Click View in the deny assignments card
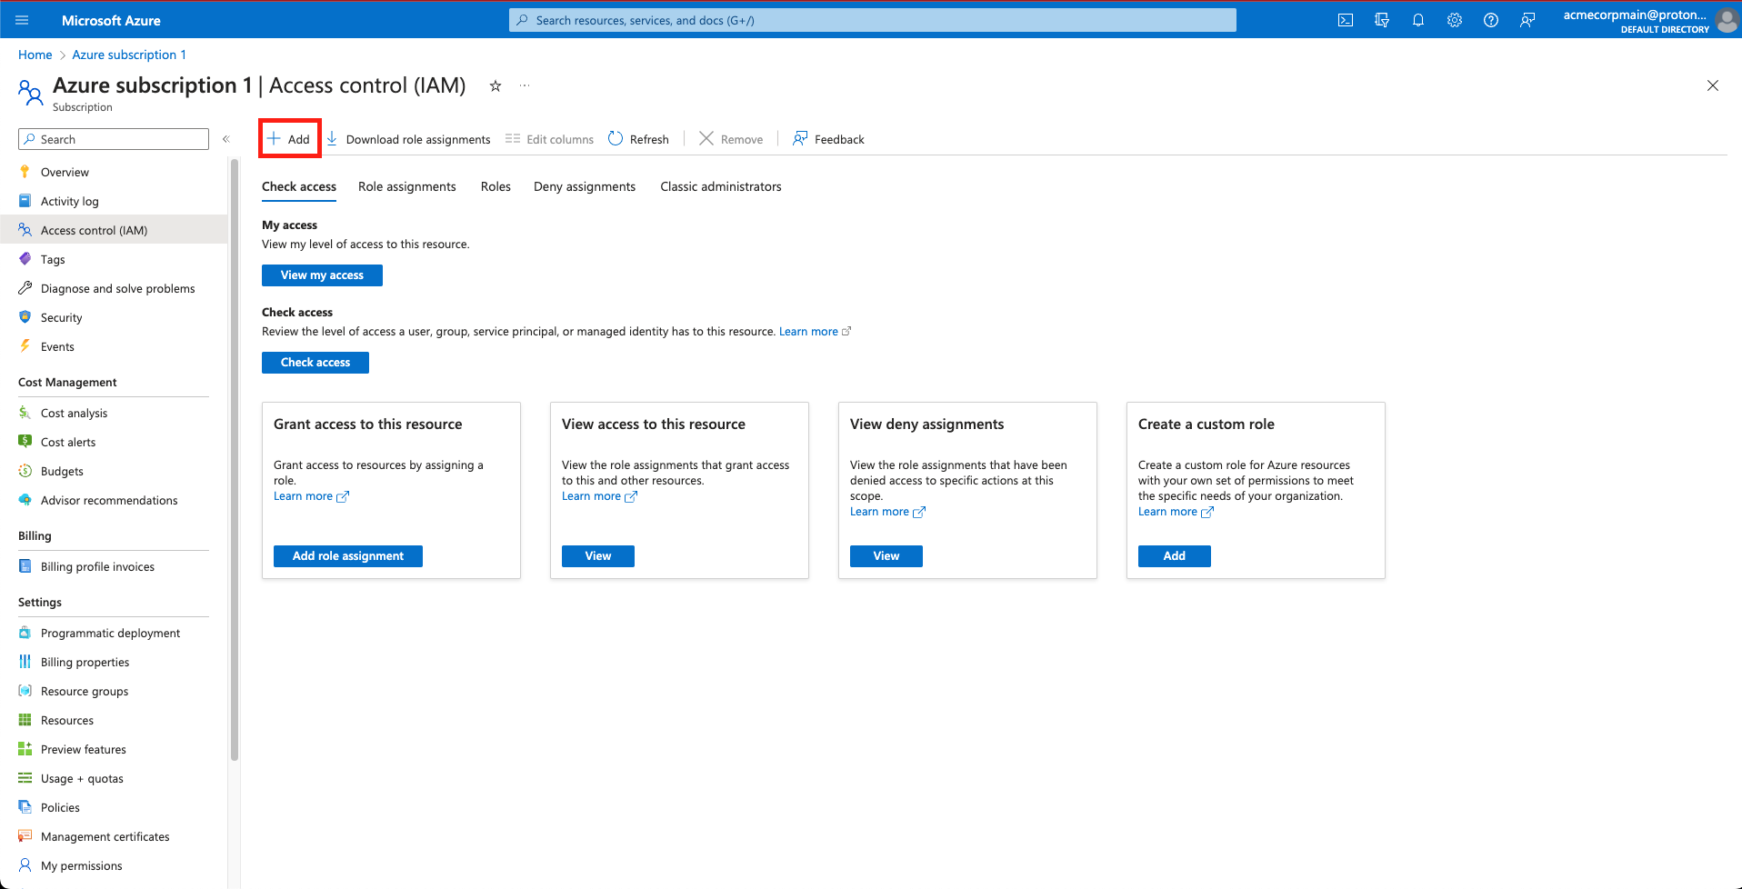Viewport: 1742px width, 889px height. 886,556
